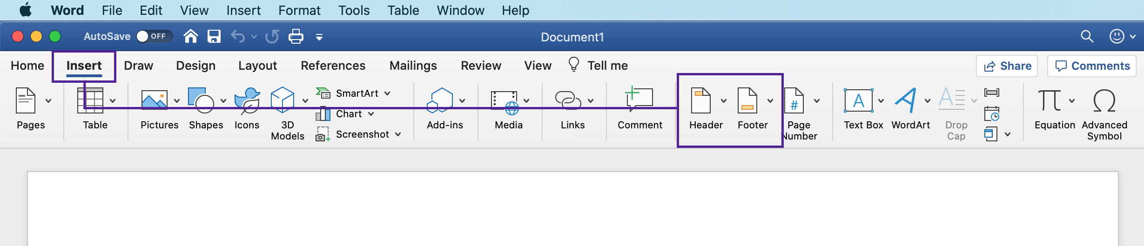Click the Date and Time icon

tap(992, 113)
